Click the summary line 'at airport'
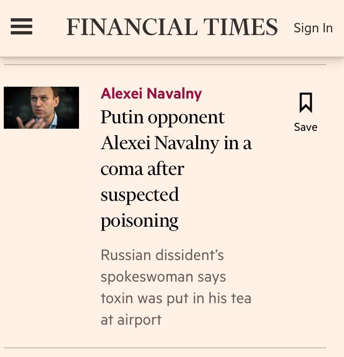 pos(131,320)
